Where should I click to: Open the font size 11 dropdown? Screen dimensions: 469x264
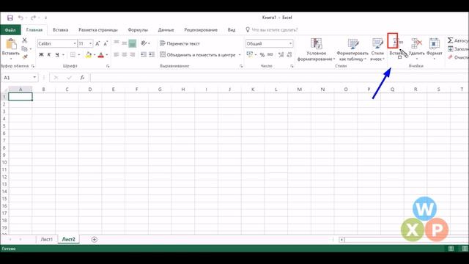tap(90, 44)
